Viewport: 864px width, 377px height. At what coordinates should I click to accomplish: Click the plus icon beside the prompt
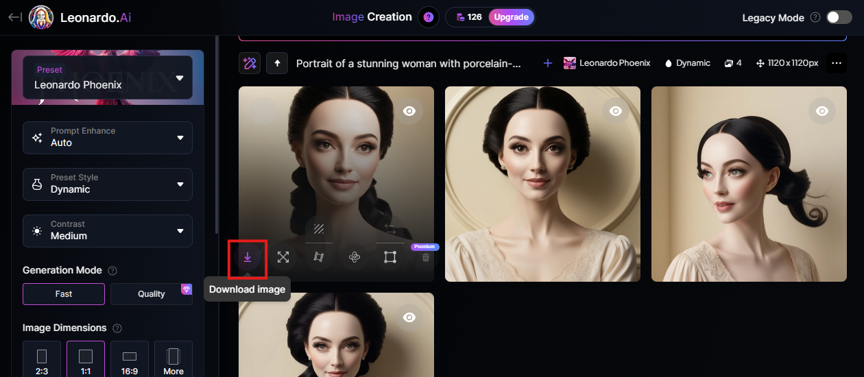click(548, 63)
